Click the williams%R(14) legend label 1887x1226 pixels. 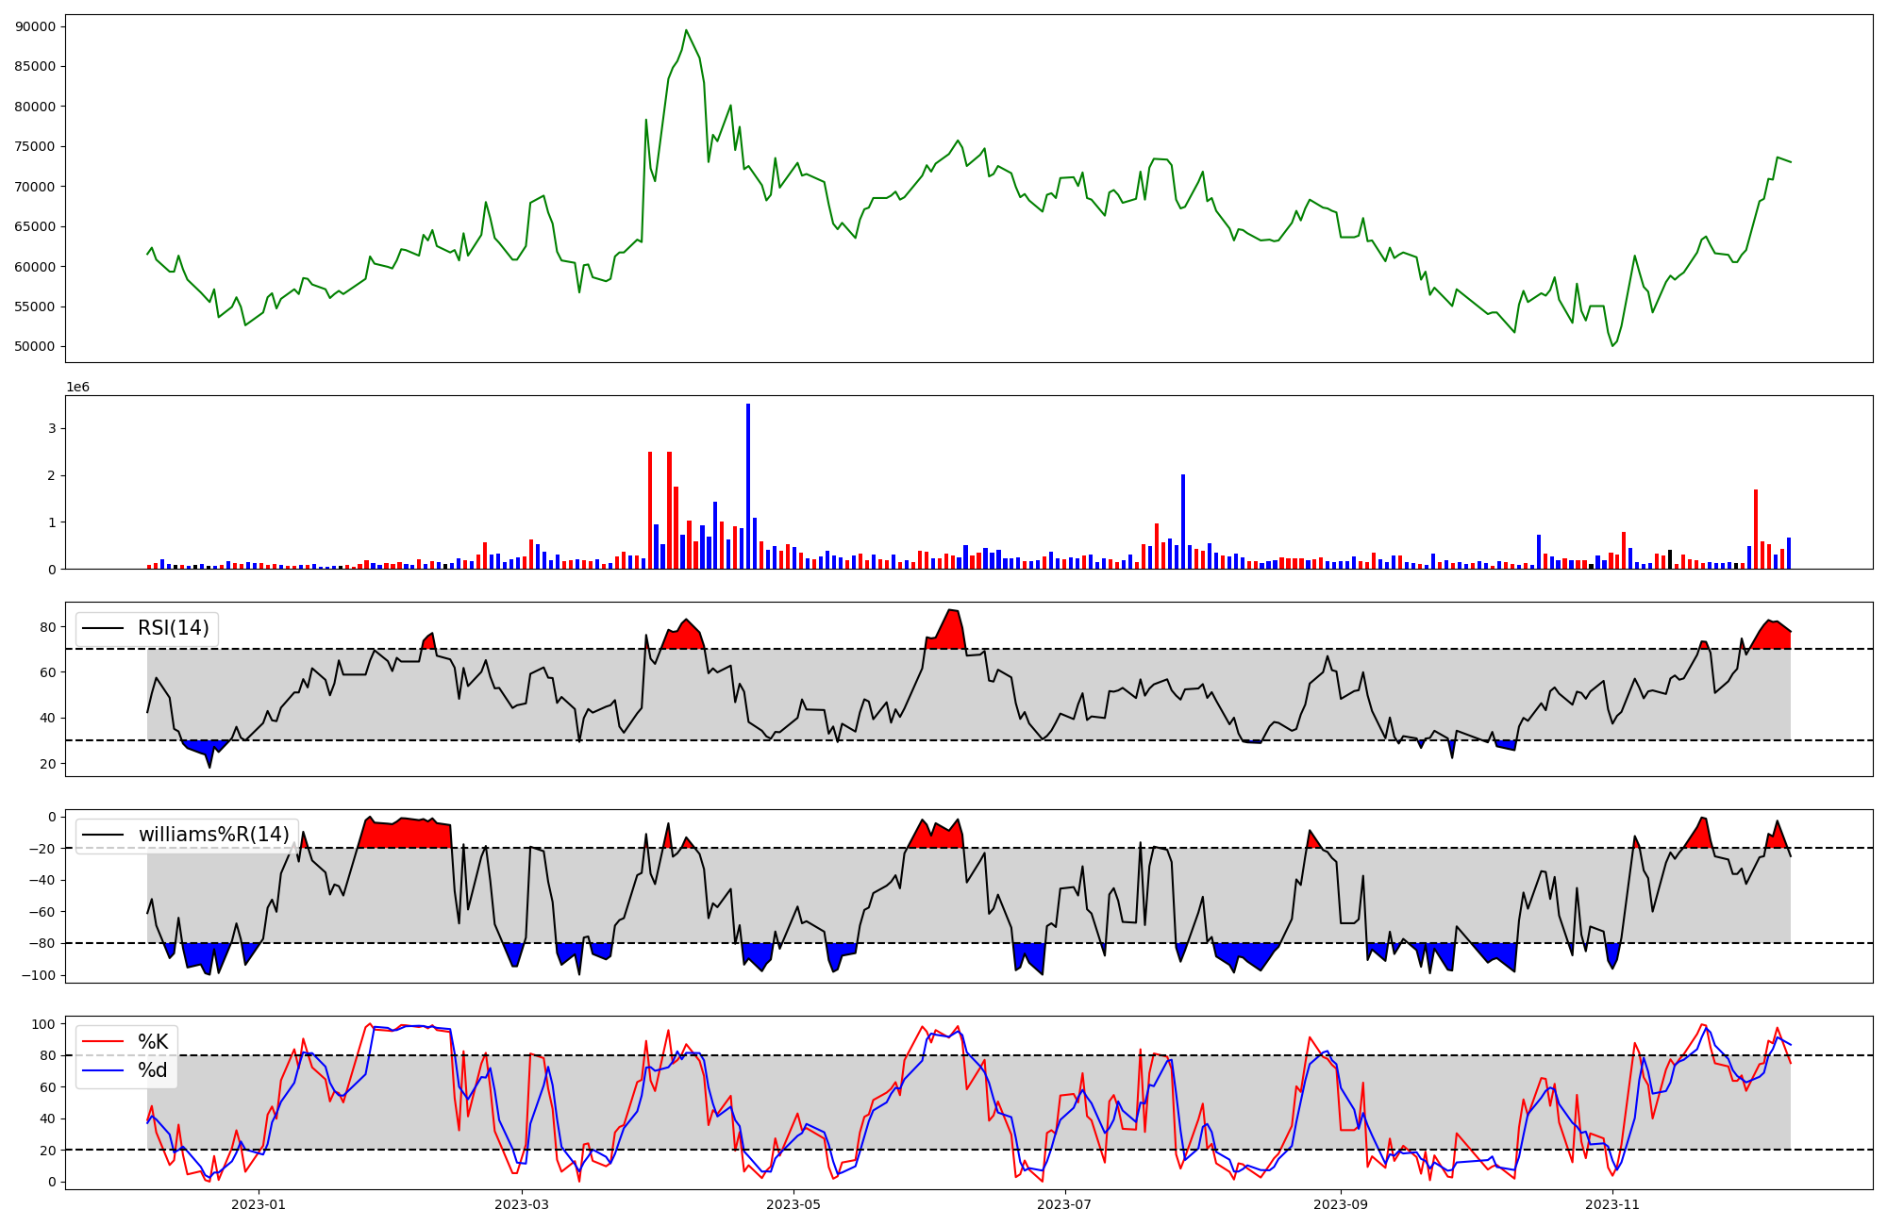coord(213,835)
